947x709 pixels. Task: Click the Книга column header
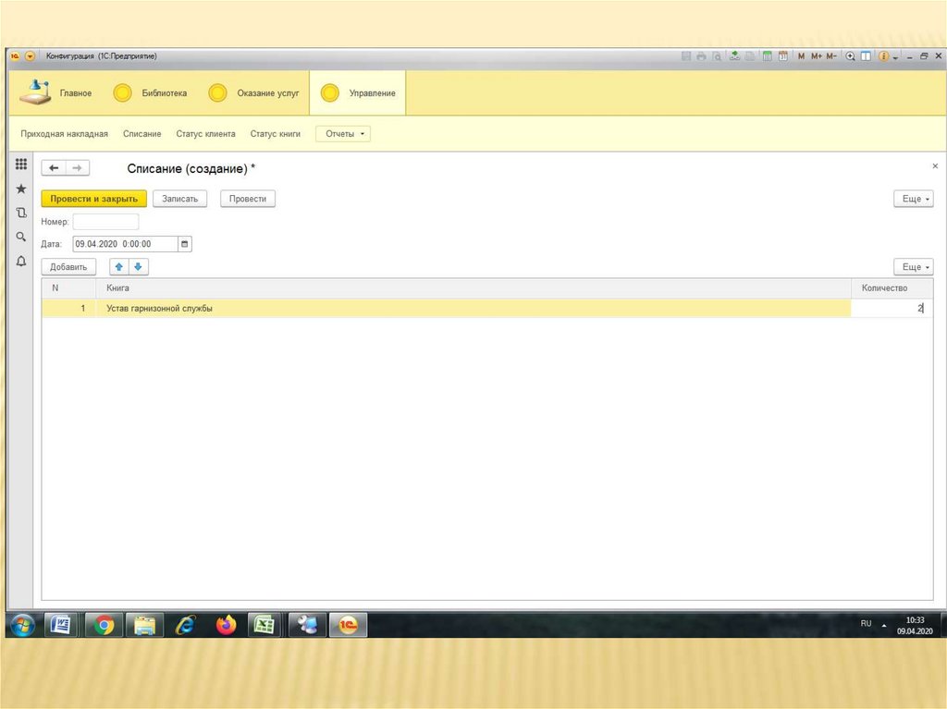(x=473, y=288)
